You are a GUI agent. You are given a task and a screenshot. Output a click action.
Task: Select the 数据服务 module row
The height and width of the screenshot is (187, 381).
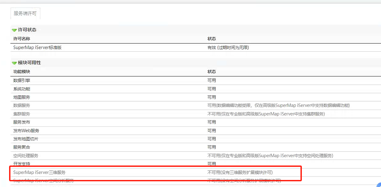pyautogui.click(x=22, y=105)
